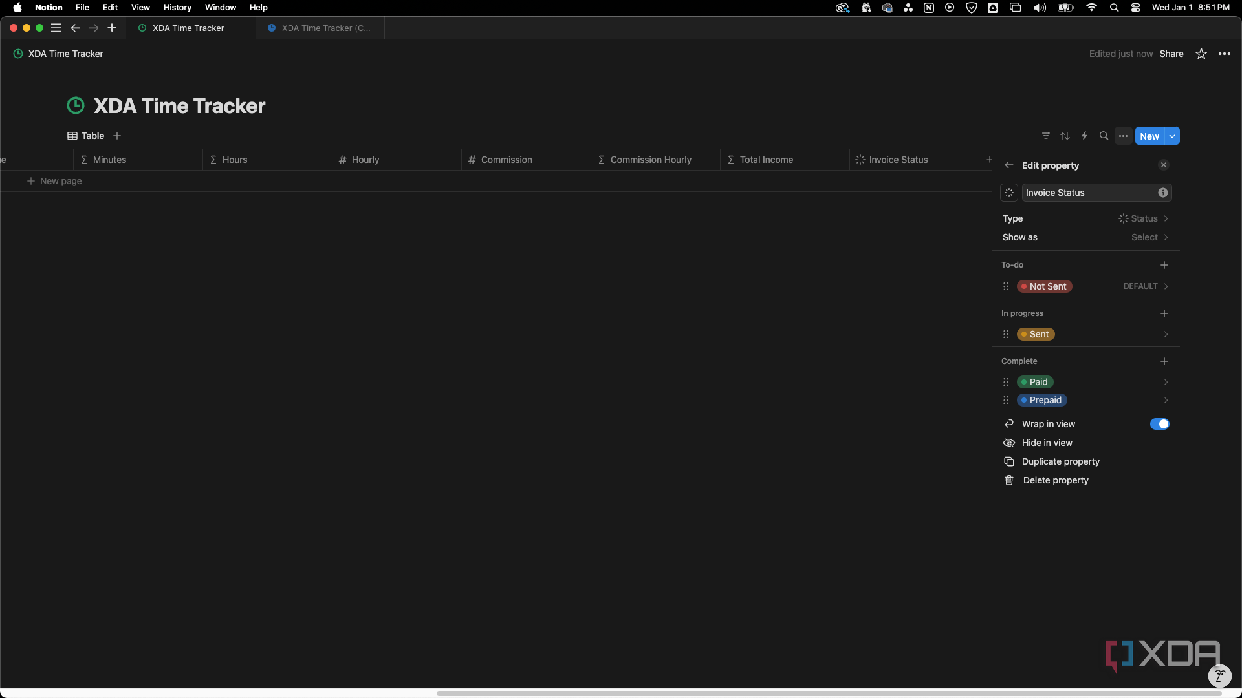Open automations lightning bolt icon

(1085, 136)
